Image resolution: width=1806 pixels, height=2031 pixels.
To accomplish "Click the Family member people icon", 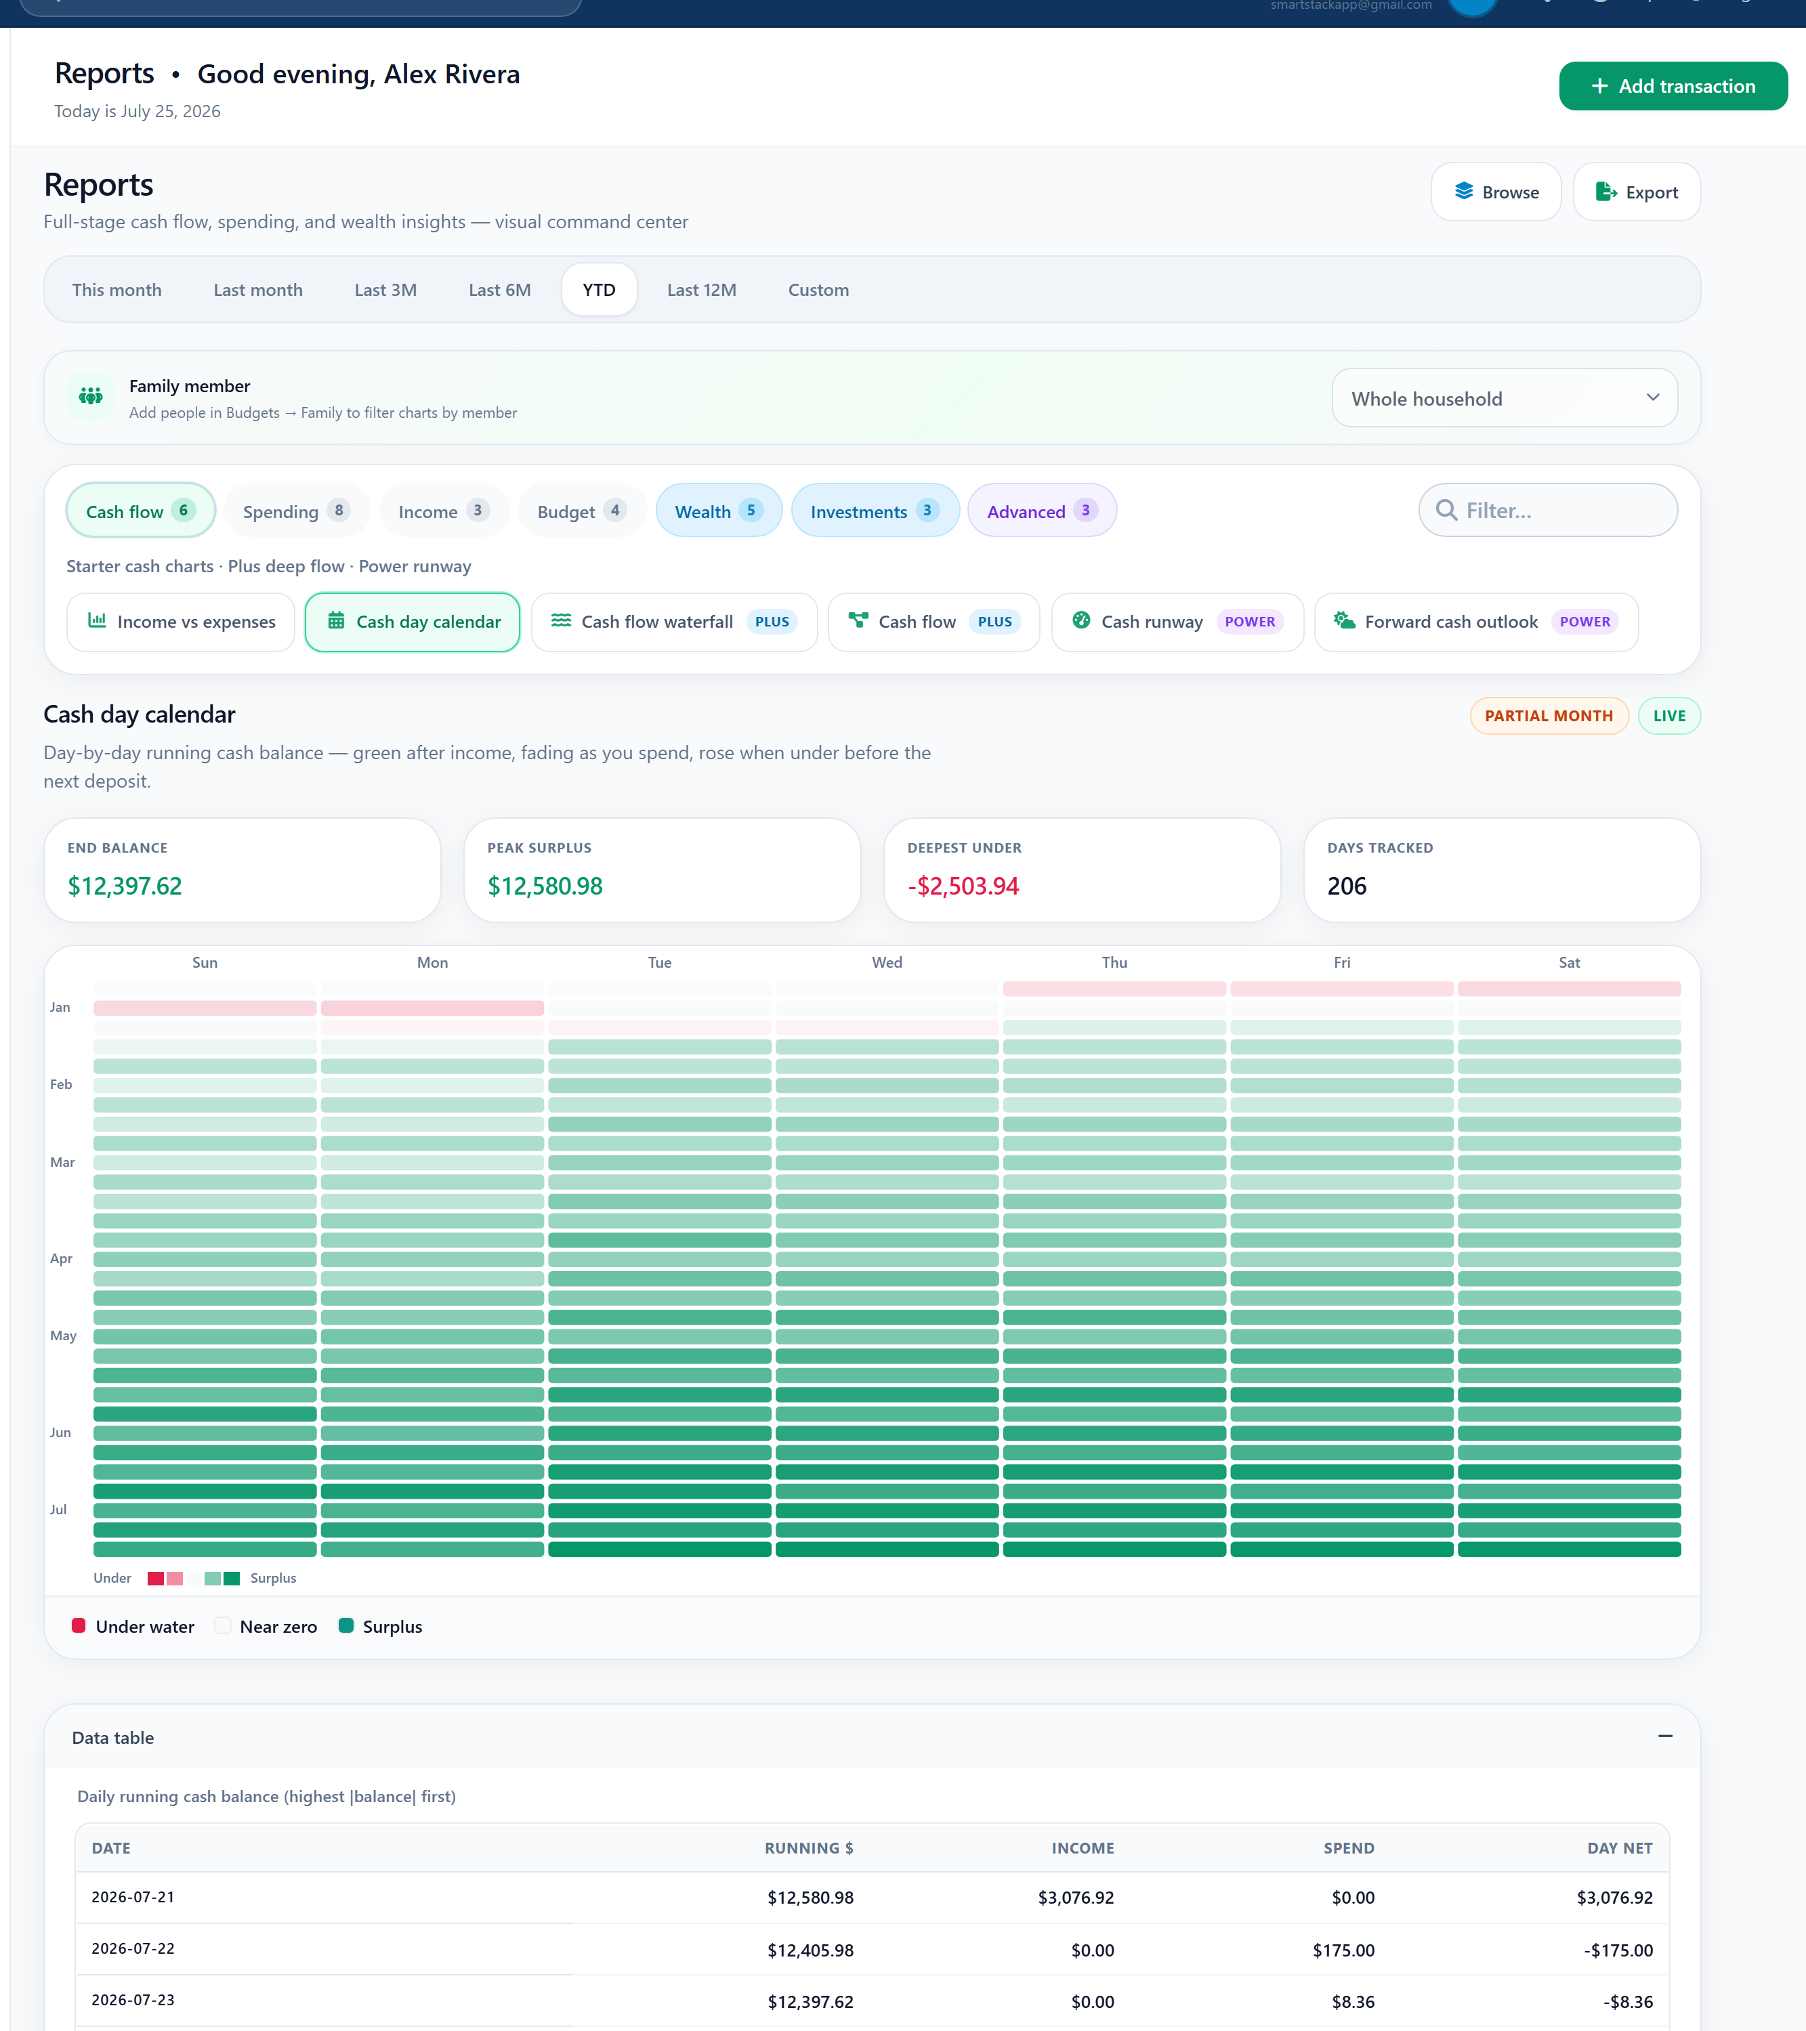I will pos(91,396).
